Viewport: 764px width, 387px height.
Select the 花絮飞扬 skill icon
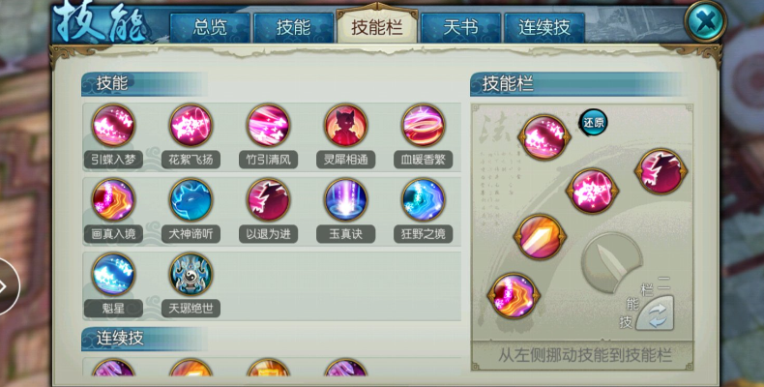click(x=191, y=125)
